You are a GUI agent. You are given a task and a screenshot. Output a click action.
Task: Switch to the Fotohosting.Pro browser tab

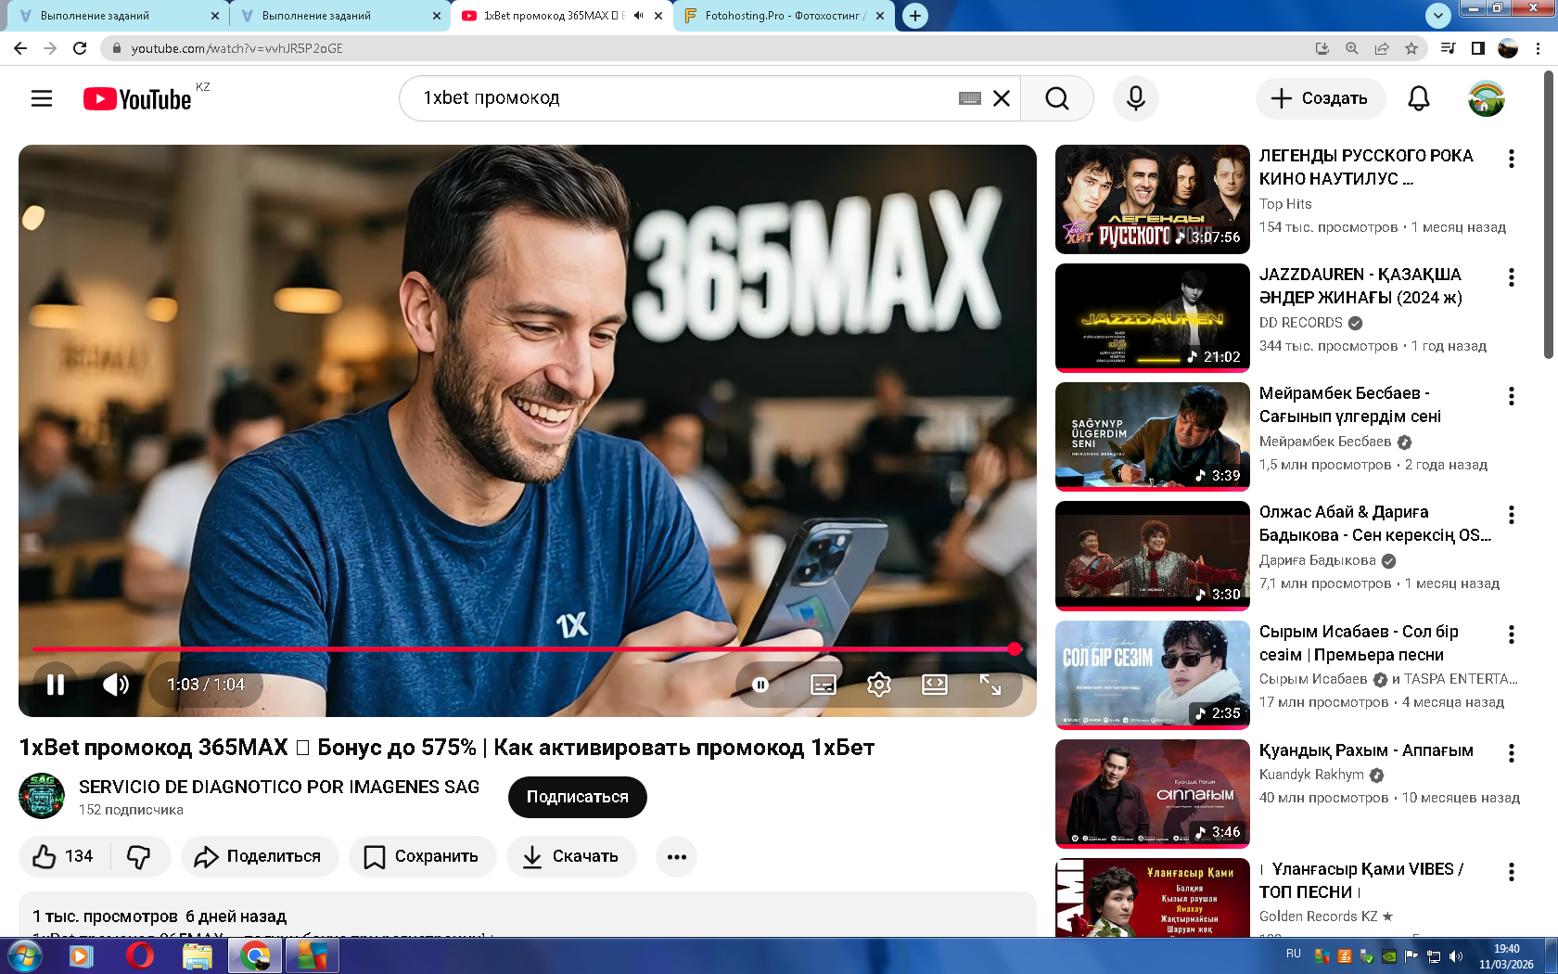point(784,16)
